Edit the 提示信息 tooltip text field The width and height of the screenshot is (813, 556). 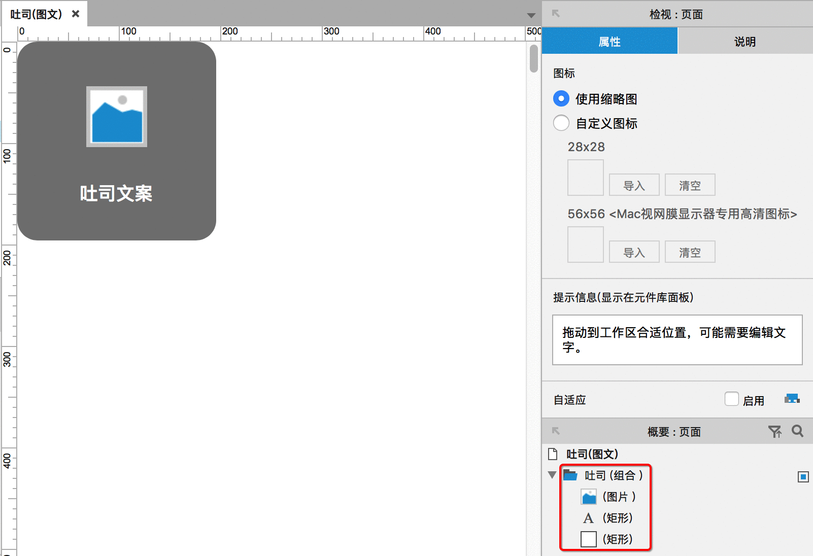point(677,340)
